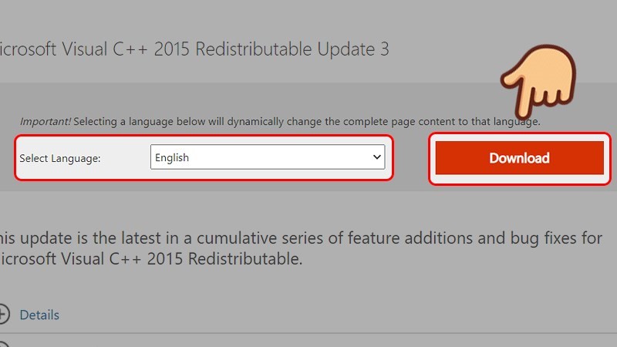This screenshot has height=347, width=617.
Task: Click the description's second line ending "2015 Redistributable."
Action: coord(151,259)
